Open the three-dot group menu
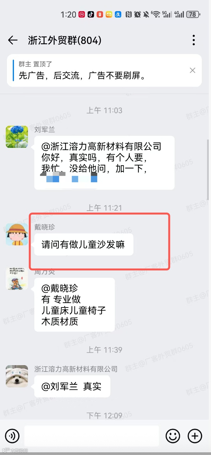Image resolution: width=211 pixels, height=455 pixels. [194, 40]
